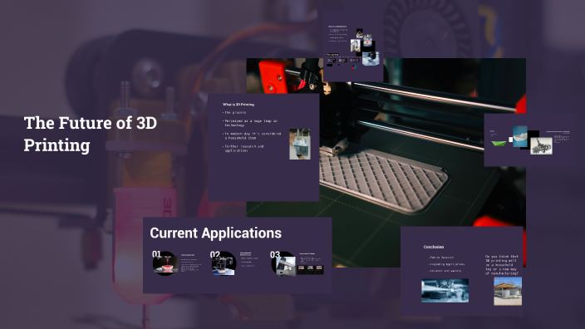Click the green paper boat image in right slide
Viewport: 585px width, 329px height.
tap(499, 143)
